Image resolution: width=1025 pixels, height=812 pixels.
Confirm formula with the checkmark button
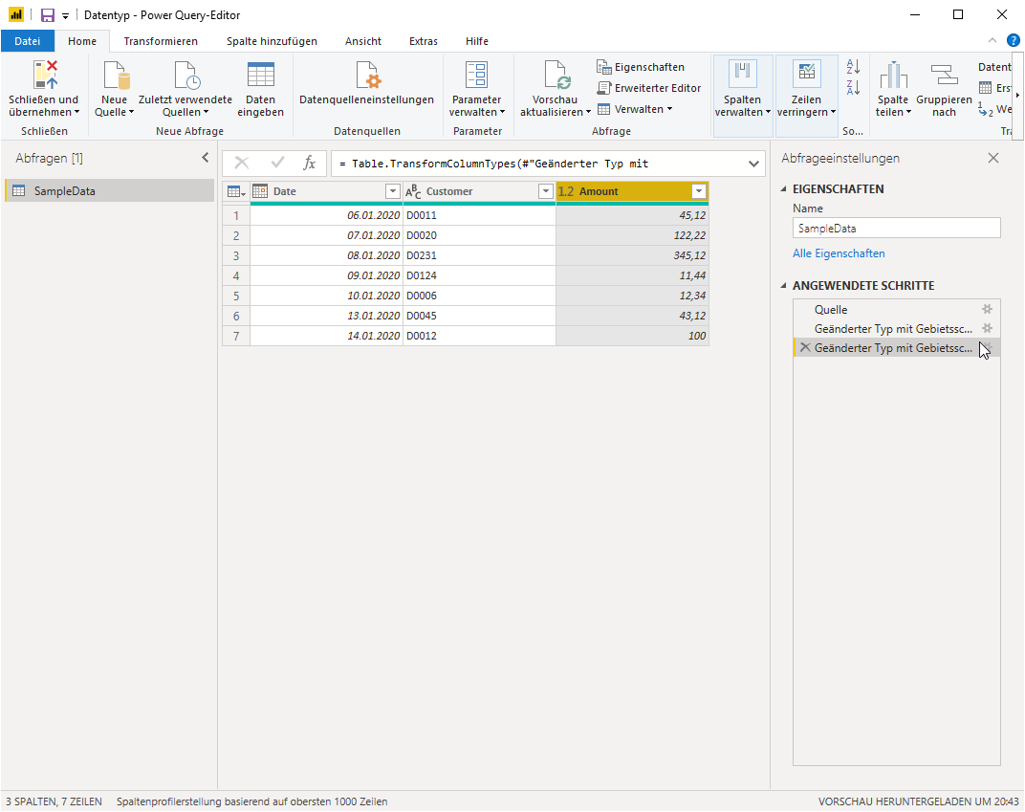277,164
